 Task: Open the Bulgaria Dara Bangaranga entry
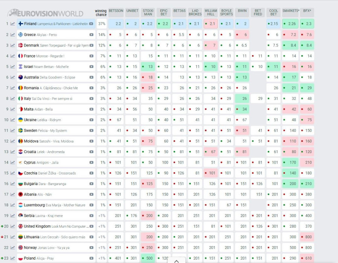[x=56, y=184]
